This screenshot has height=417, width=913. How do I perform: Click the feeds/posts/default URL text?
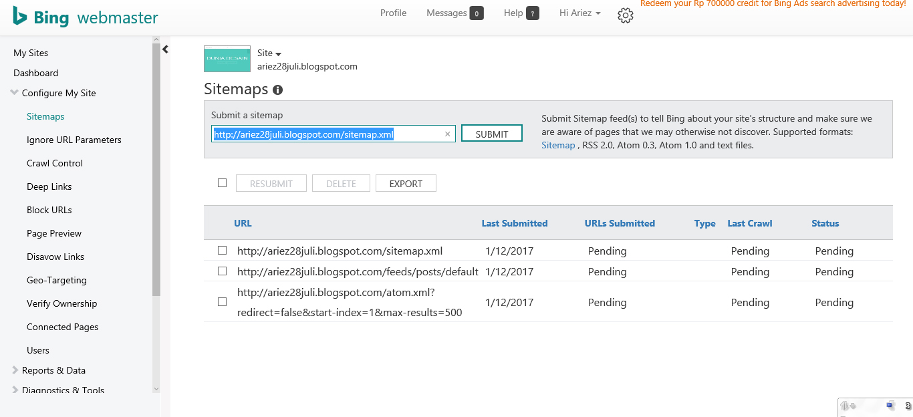tap(358, 272)
